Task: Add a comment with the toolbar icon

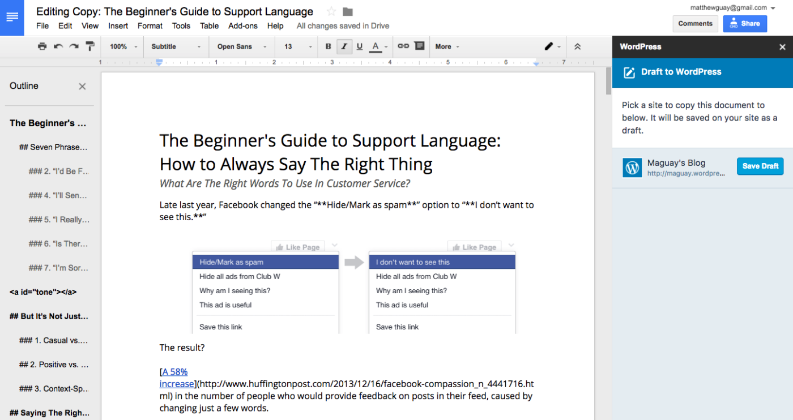Action: click(x=419, y=46)
